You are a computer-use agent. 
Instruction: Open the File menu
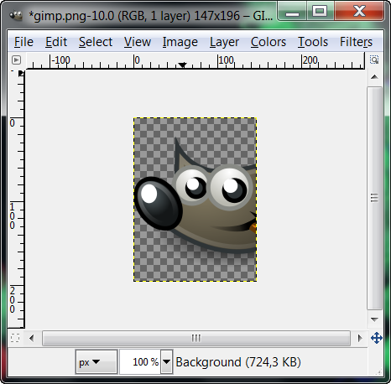coord(23,42)
